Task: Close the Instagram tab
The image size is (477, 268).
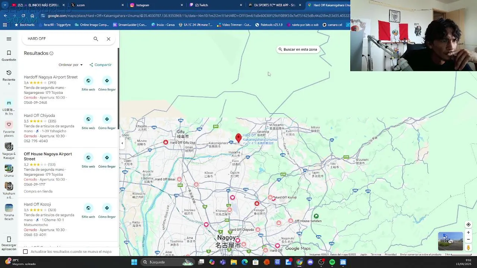Action: pyautogui.click(x=182, y=5)
